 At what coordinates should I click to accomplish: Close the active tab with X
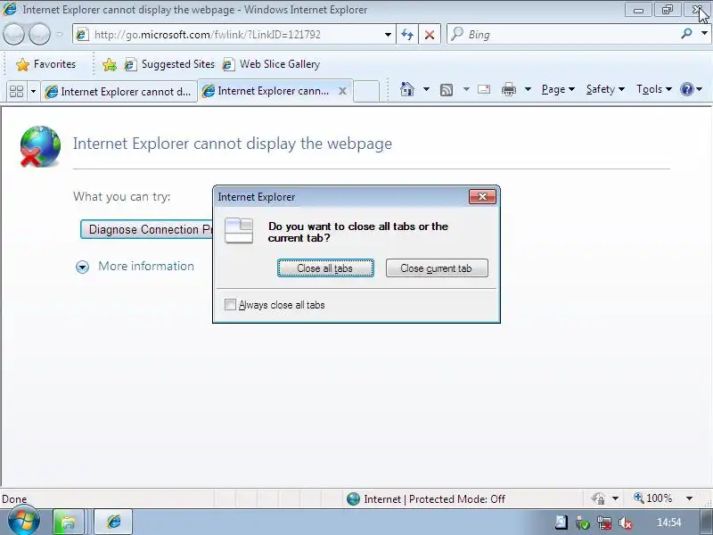pyautogui.click(x=342, y=92)
